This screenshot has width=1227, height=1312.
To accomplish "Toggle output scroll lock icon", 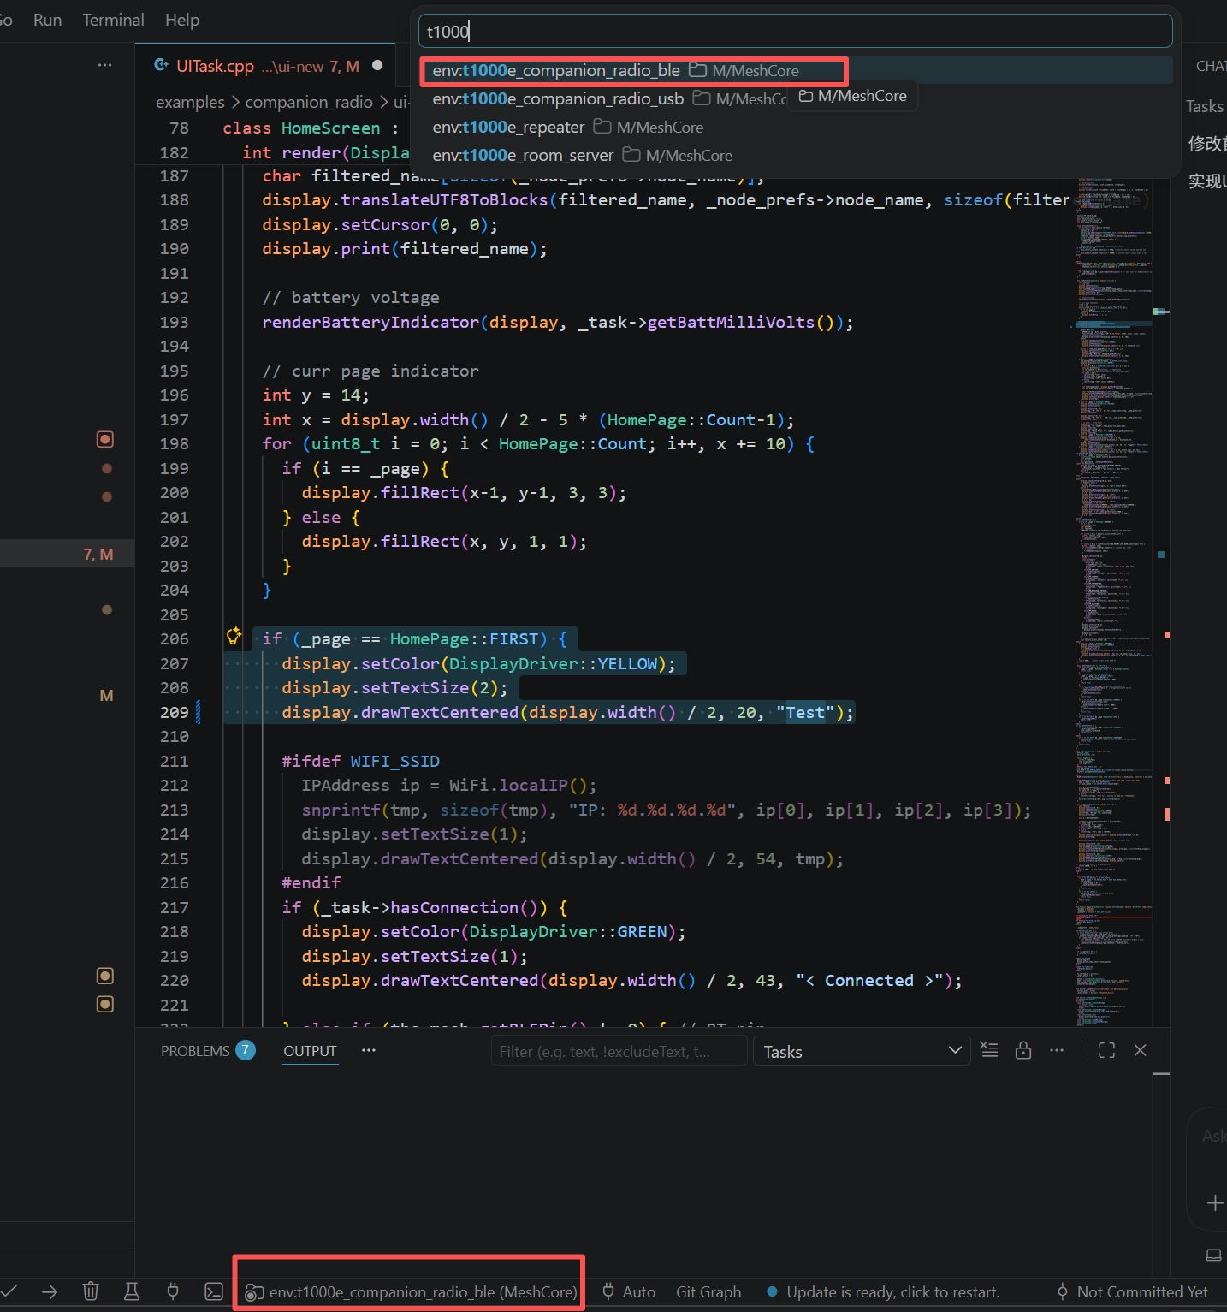I will click(1023, 1051).
